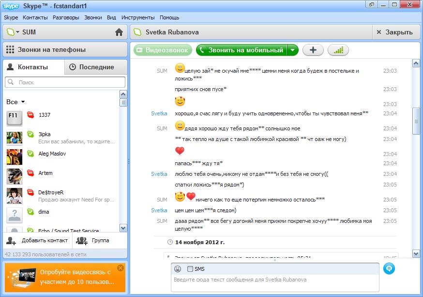Open the Skype home screen icon
Image resolution: width=423 pixels, height=297 pixels.
[x=119, y=32]
